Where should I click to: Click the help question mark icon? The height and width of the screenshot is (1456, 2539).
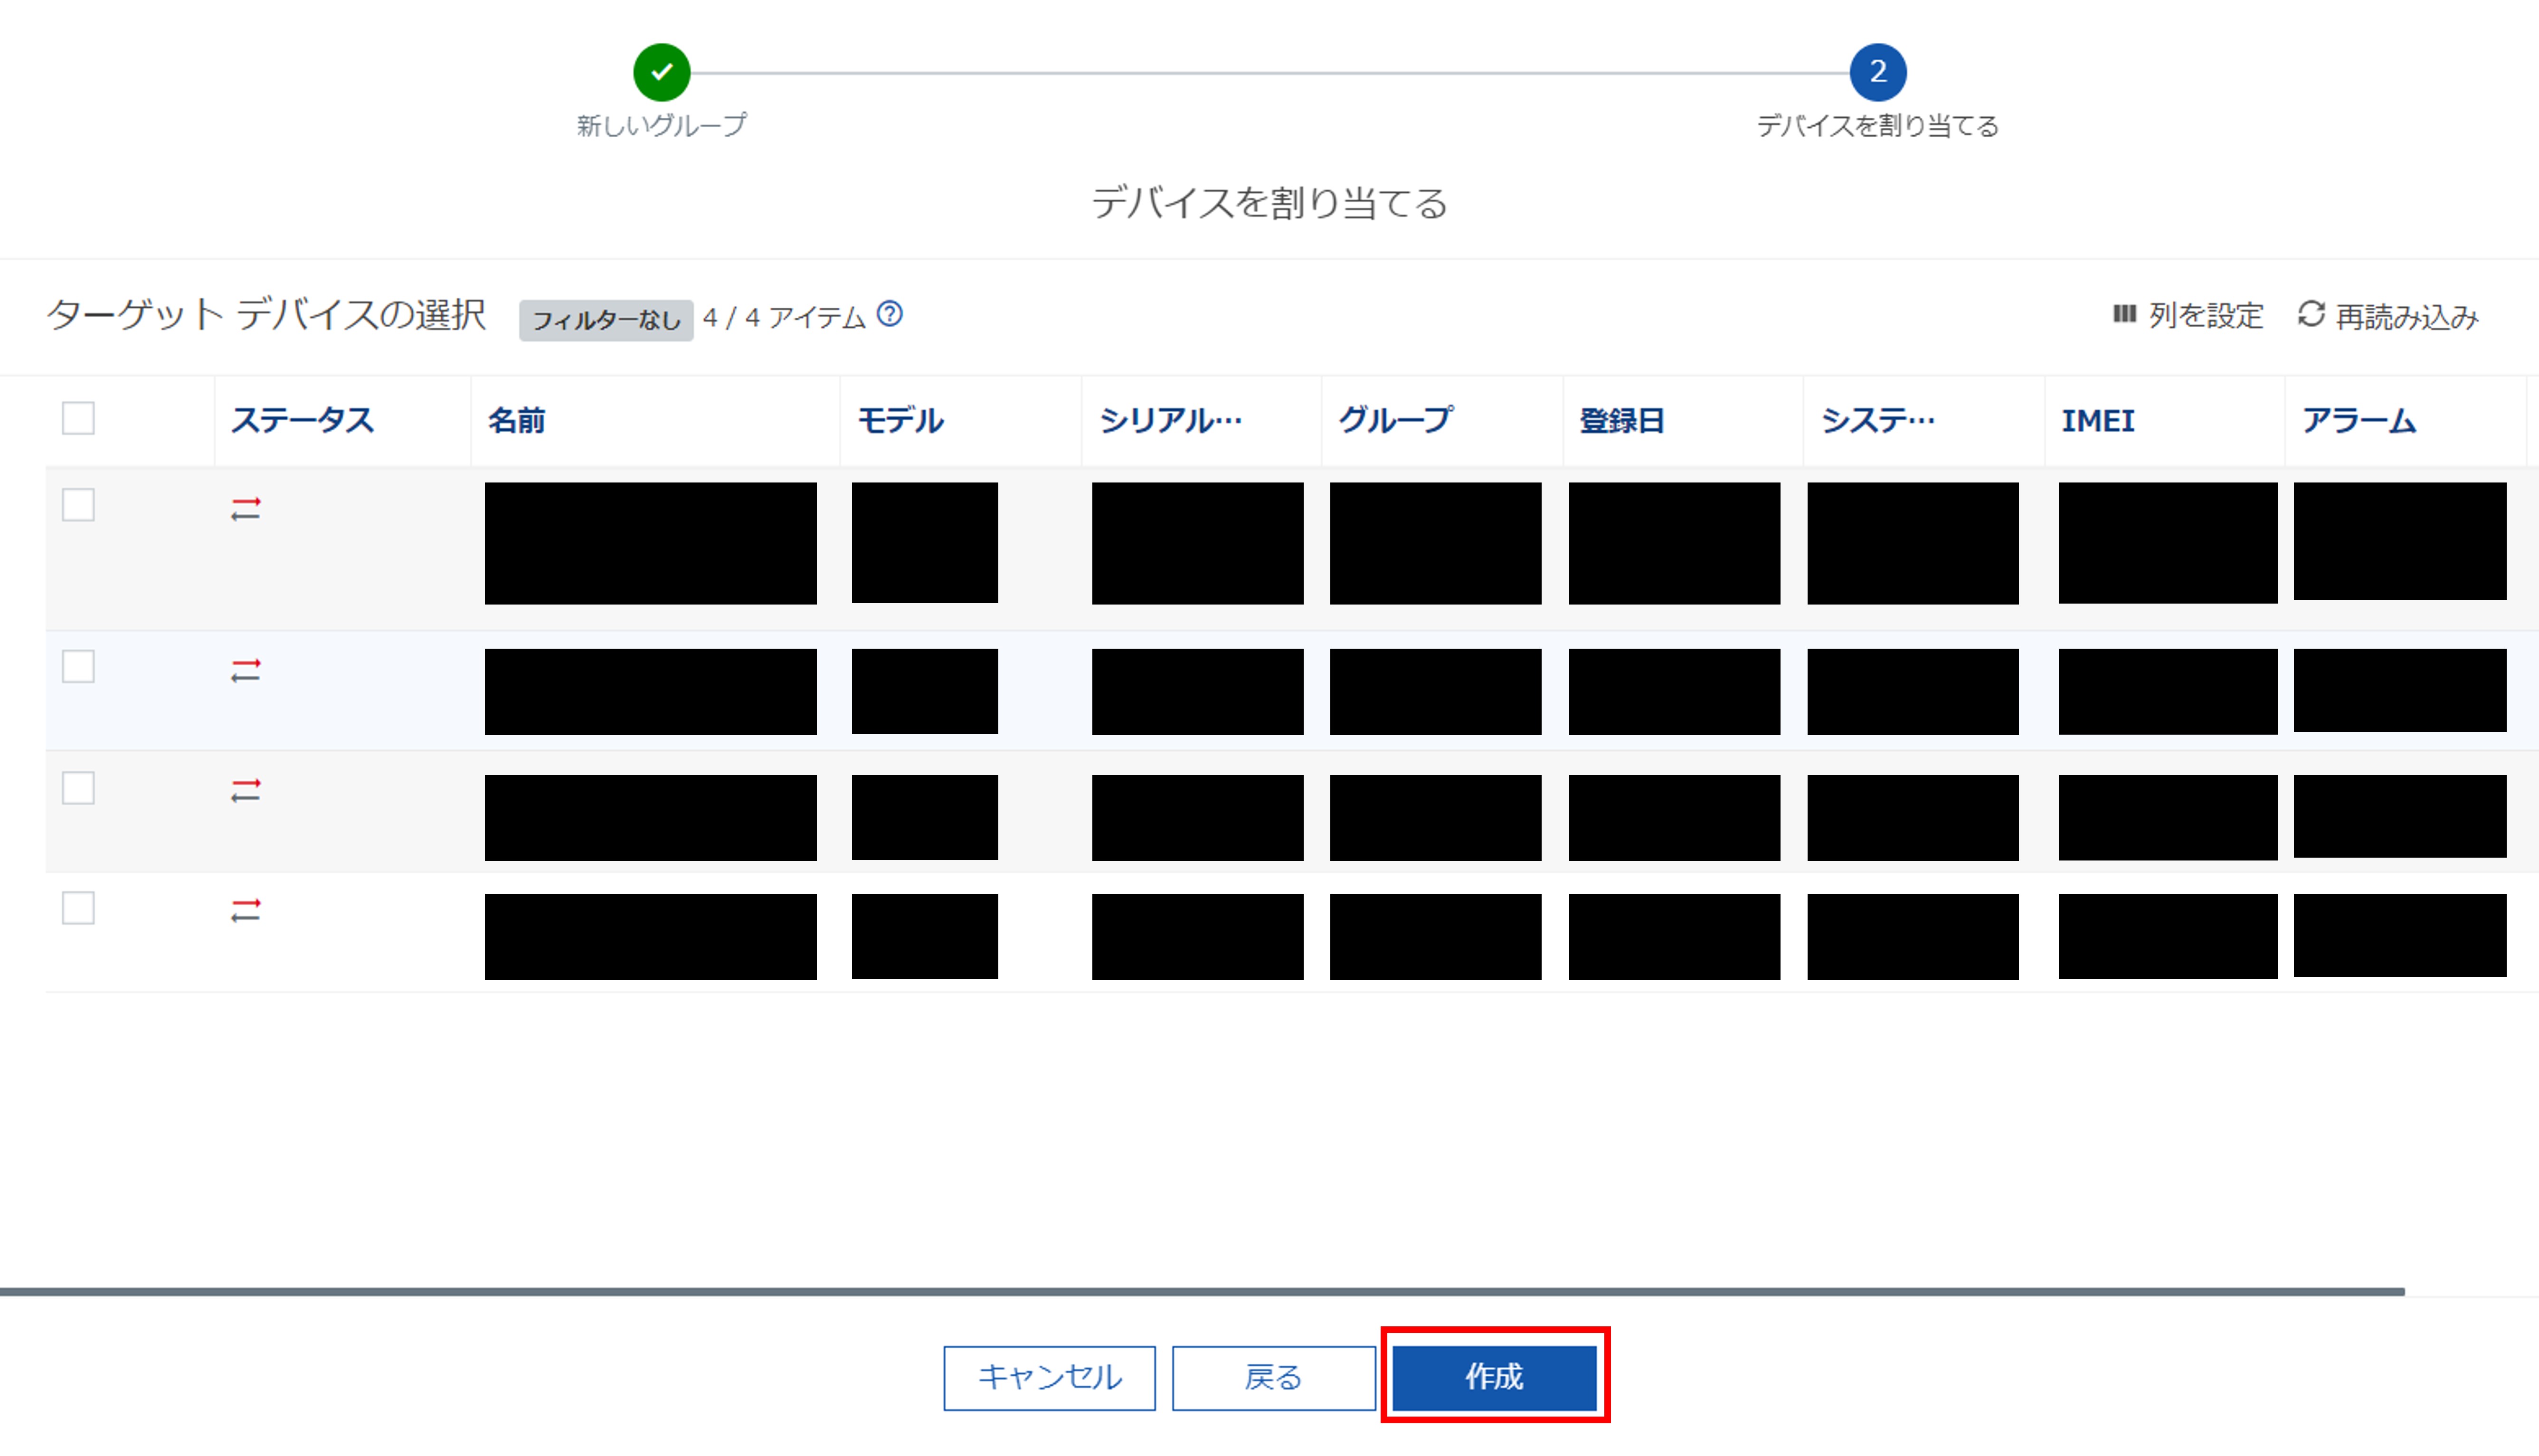coord(889,315)
